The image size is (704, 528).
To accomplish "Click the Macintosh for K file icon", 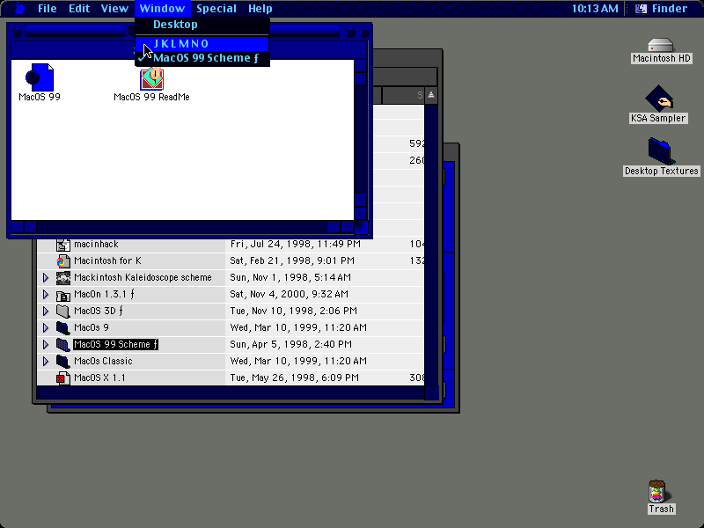I will pos(62,260).
